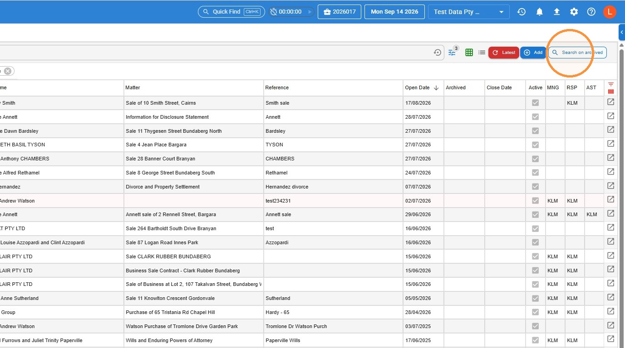Open the recent history clock icon in top bar
This screenshot has height=348, width=625.
tap(522, 12)
